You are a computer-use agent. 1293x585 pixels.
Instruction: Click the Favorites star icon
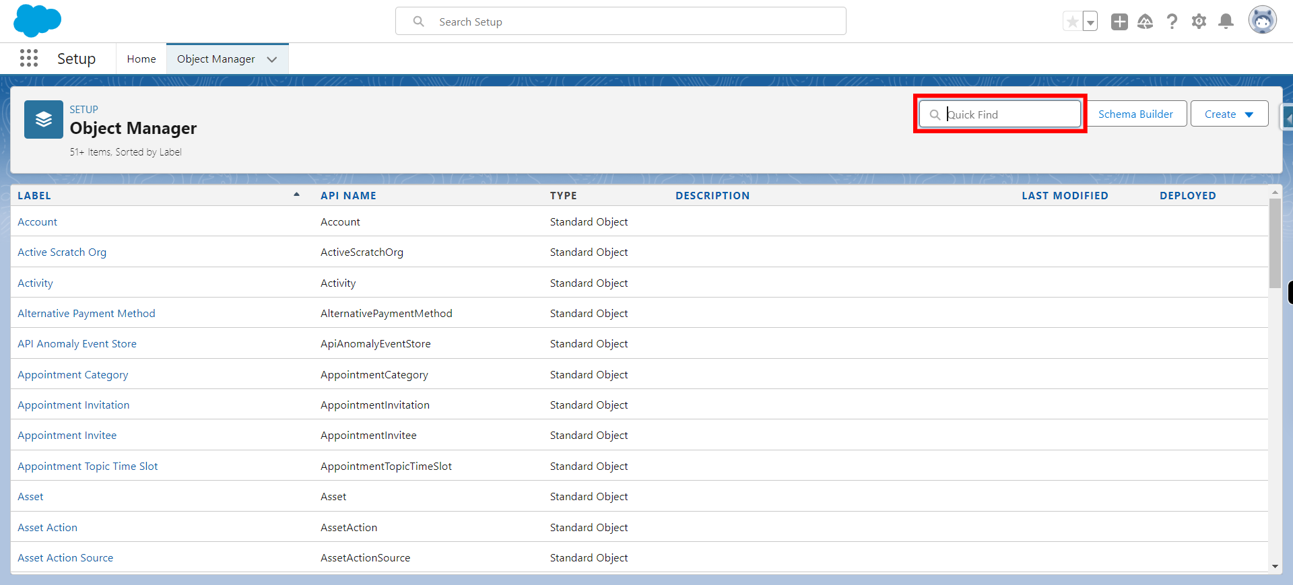(1072, 22)
